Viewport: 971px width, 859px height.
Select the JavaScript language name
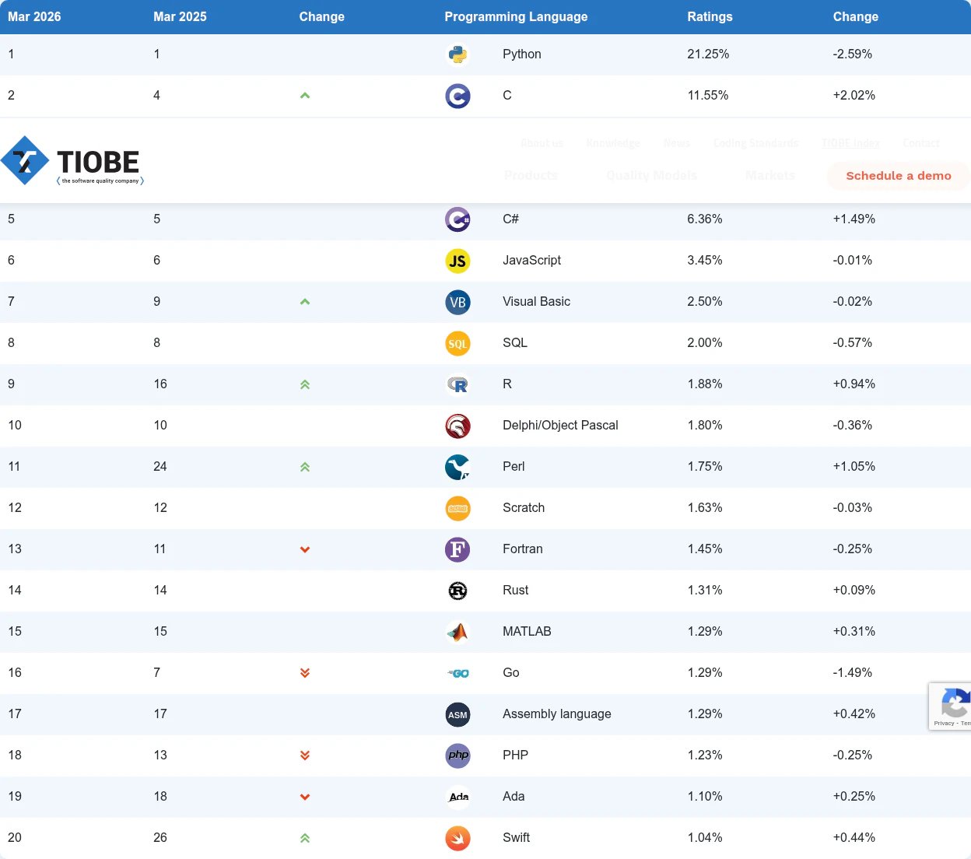click(x=531, y=261)
